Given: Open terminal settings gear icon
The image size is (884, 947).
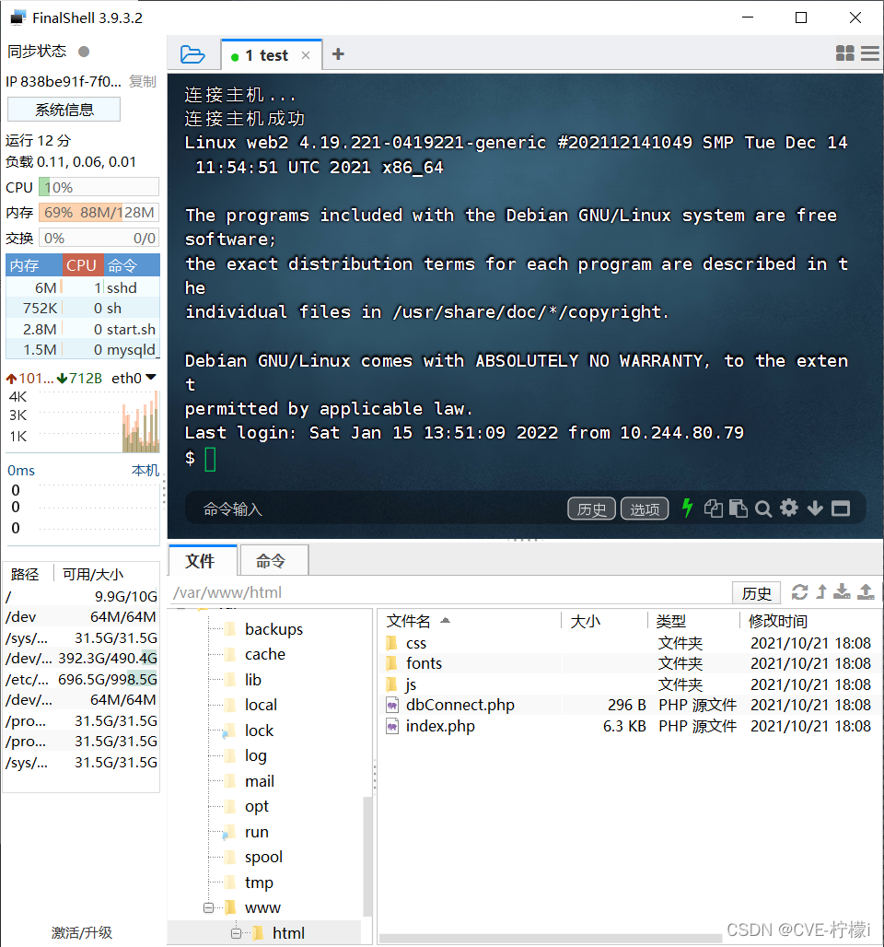Looking at the screenshot, I should point(788,508).
